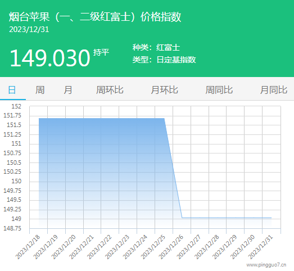The height and width of the screenshot is (271, 294).
Task: Click the 149.030 index value
Action: click(50, 58)
